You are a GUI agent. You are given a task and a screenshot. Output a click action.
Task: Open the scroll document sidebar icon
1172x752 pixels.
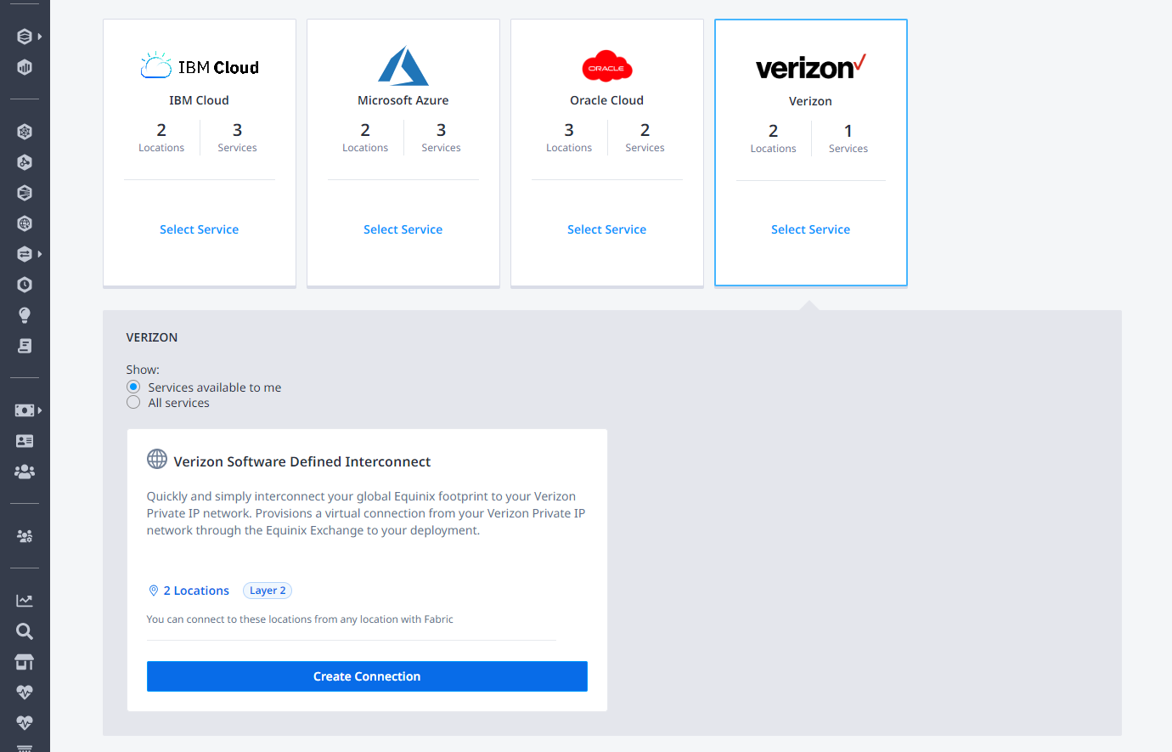pyautogui.click(x=25, y=346)
